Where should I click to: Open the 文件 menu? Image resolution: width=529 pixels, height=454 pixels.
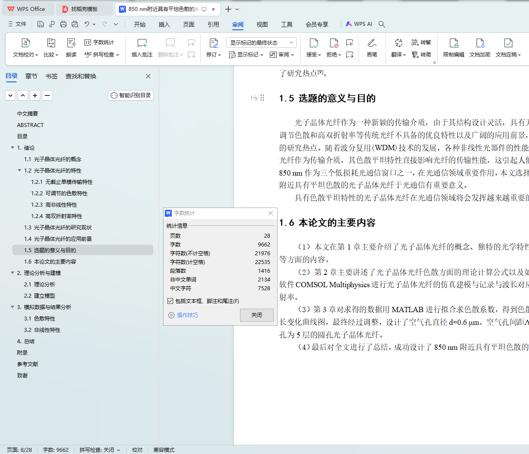pyautogui.click(x=17, y=24)
